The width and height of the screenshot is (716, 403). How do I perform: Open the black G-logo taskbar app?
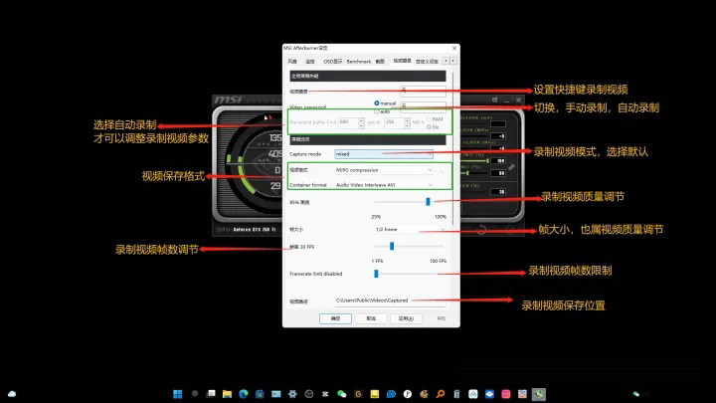click(x=358, y=394)
